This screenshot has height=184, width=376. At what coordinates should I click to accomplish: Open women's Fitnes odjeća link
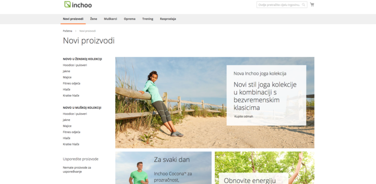(71, 83)
